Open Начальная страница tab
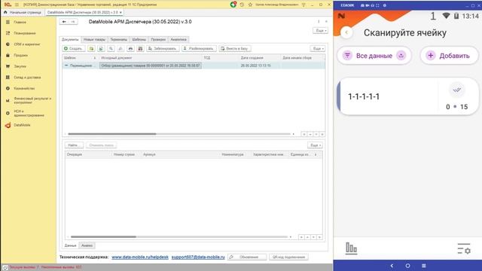Screen dimensions: 482x271 point(23,12)
